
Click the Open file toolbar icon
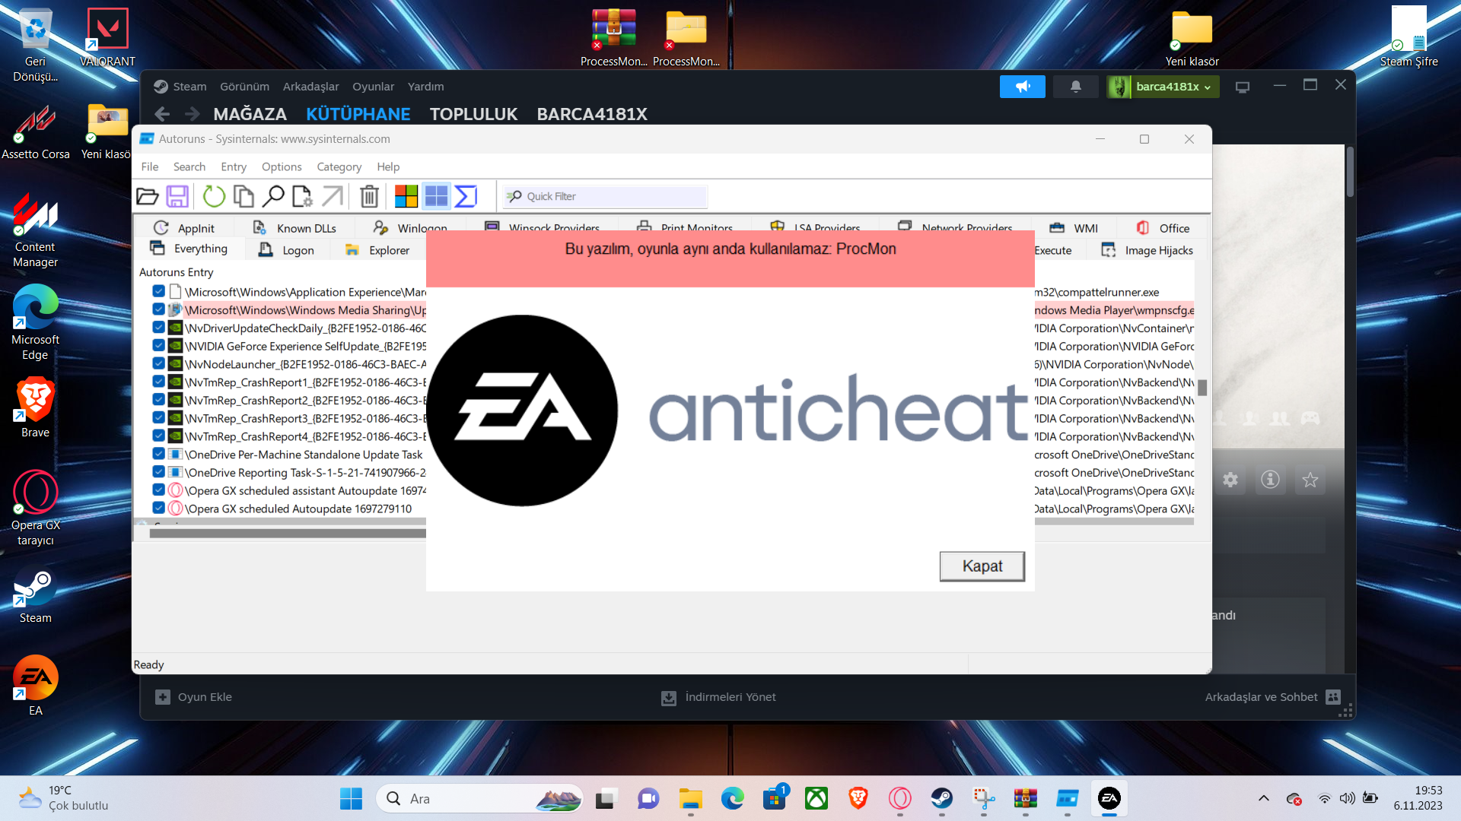tap(147, 197)
